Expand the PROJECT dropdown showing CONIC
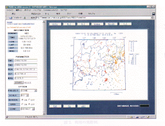The width and height of the screenshot is (165, 126). pos(29,91)
